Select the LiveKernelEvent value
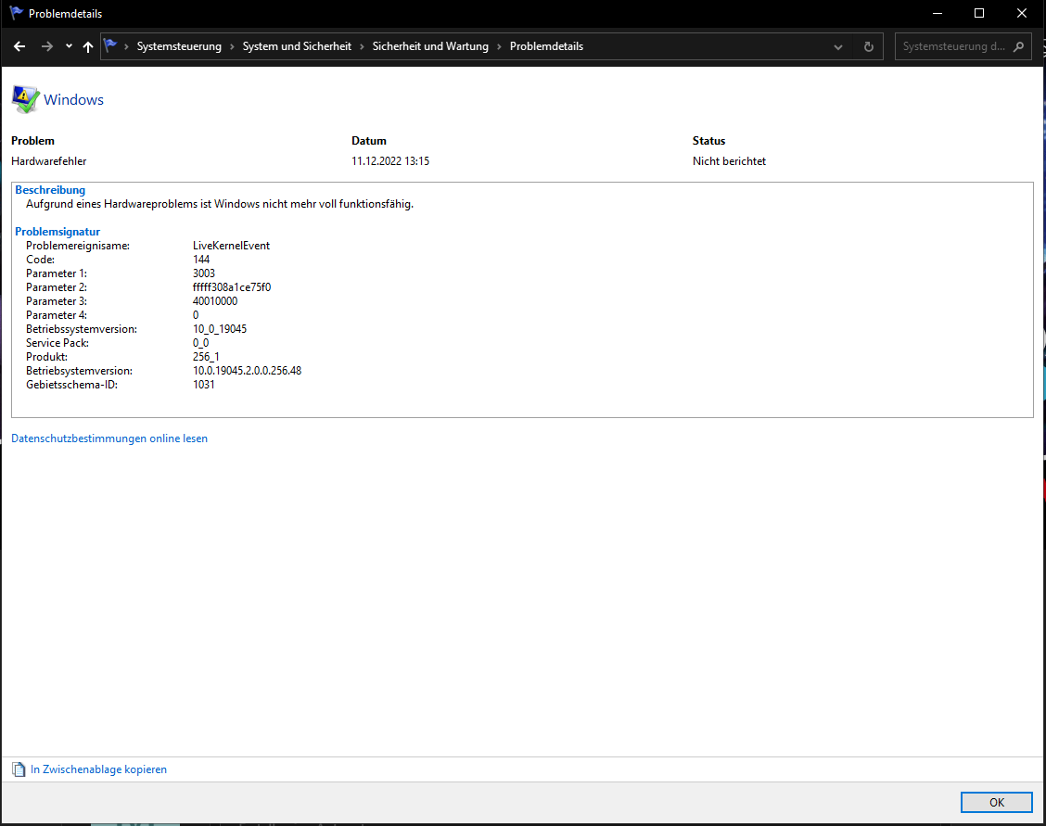This screenshot has height=826, width=1046. pos(232,246)
